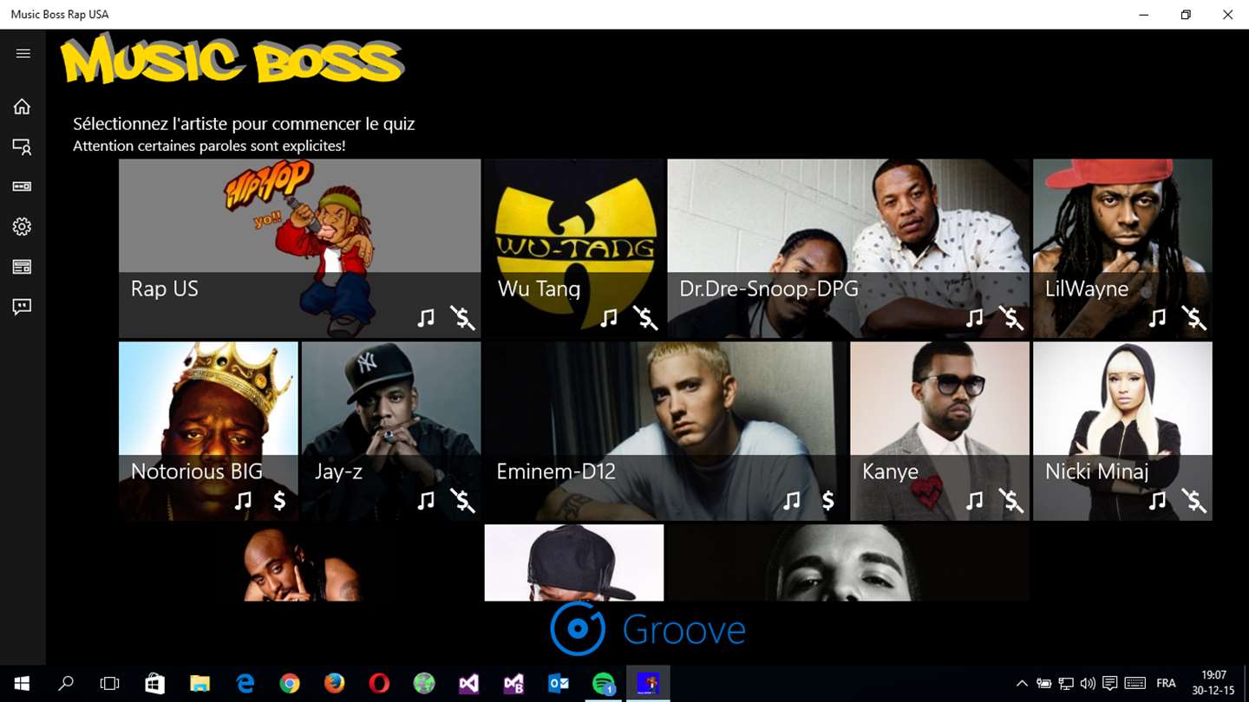The image size is (1249, 702).
Task: Click the music note on Wu Tang tile
Action: [x=609, y=318]
